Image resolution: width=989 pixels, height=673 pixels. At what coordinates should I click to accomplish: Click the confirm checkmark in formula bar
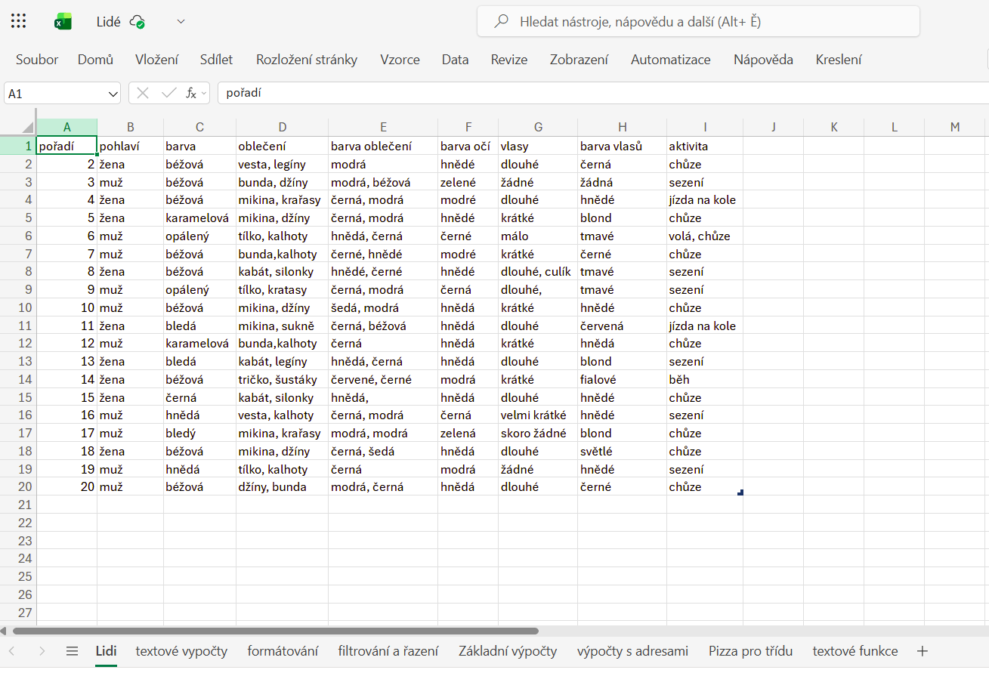168,93
